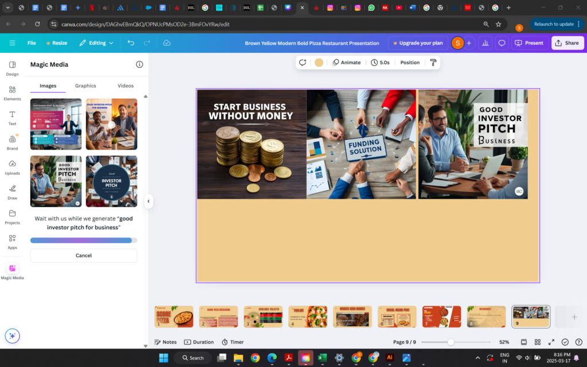Click the Magic Media info icon
Screen dimensions: 587x367
(139, 65)
